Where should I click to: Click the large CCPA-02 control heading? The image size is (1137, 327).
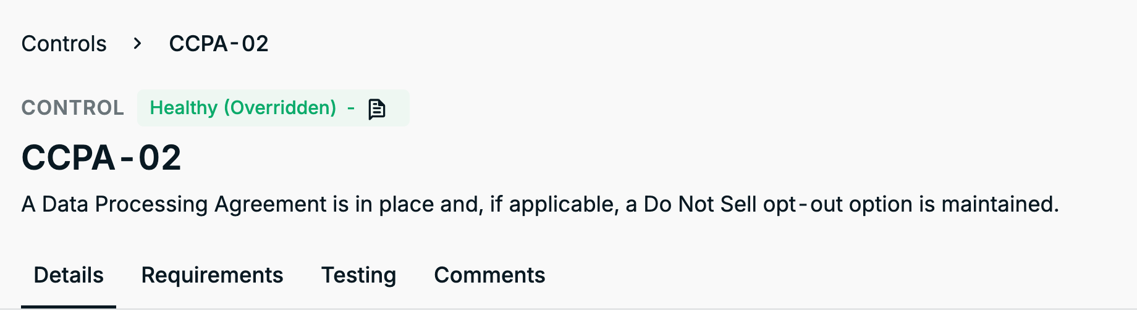[101, 158]
